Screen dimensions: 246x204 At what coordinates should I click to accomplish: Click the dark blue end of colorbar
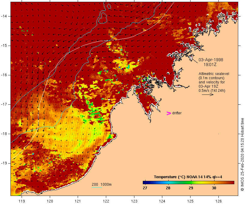pyautogui.click(x=145, y=182)
